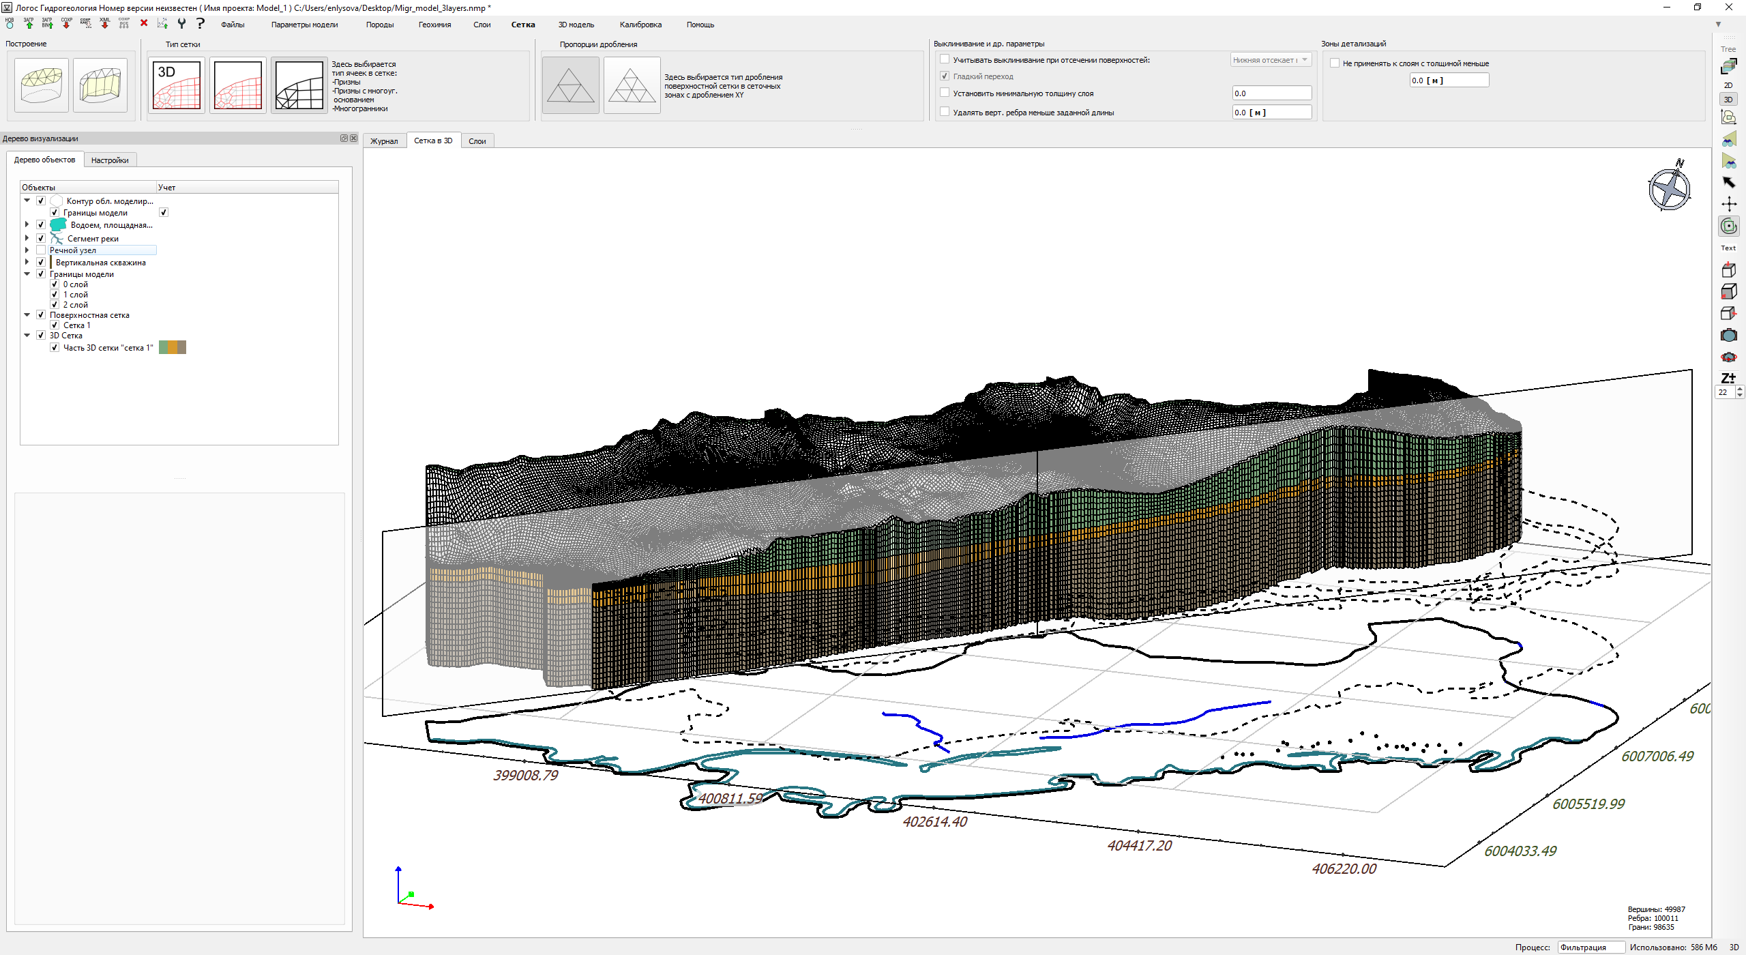
Task: Collapse the 'Границы модели' layers node
Action: point(27,274)
